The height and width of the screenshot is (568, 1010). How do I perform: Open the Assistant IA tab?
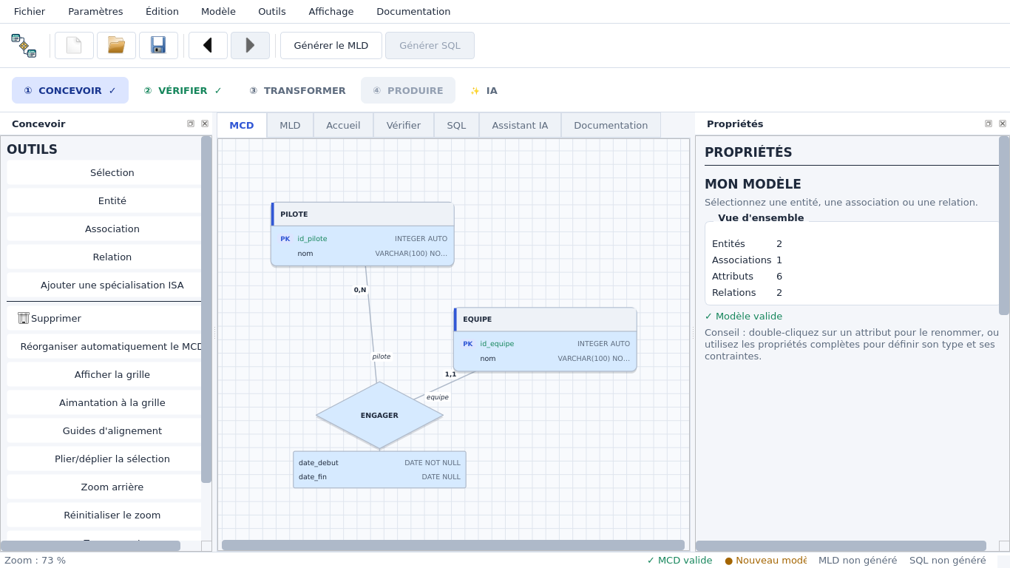(x=520, y=125)
